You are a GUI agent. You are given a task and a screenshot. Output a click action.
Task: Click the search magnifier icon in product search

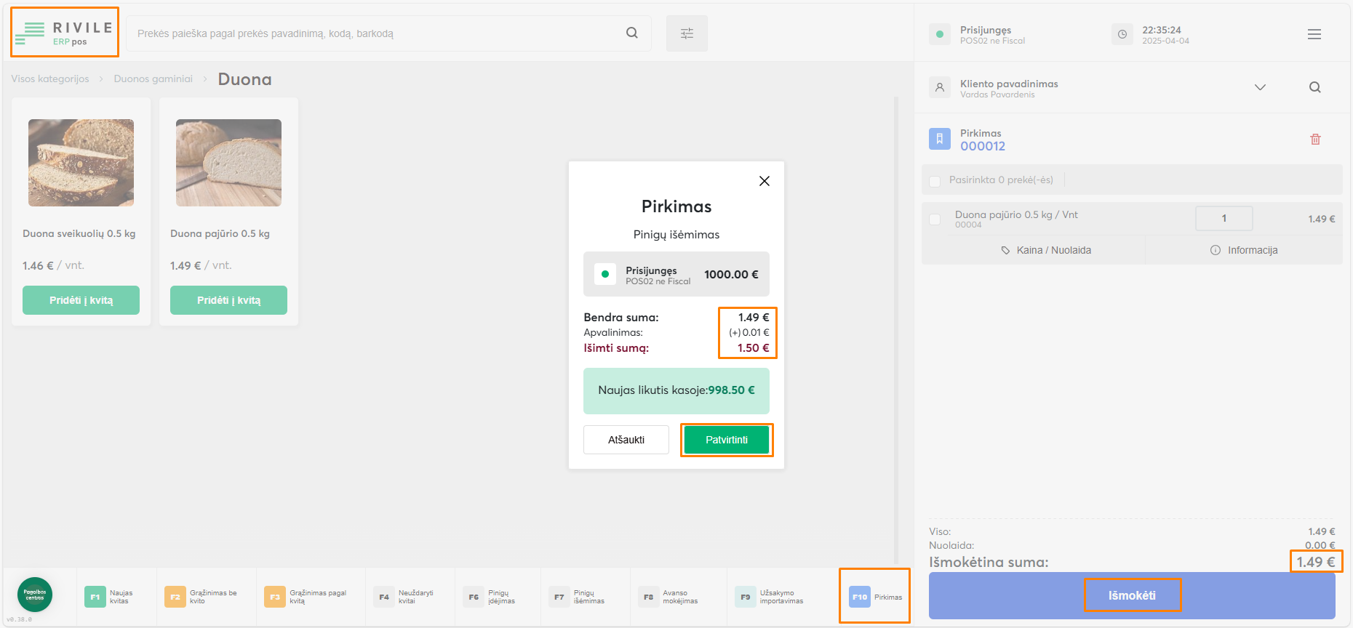pyautogui.click(x=631, y=33)
